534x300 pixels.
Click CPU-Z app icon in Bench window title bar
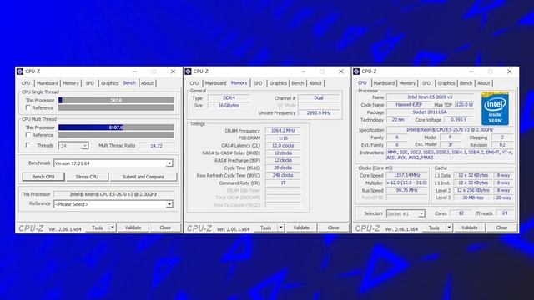point(20,72)
